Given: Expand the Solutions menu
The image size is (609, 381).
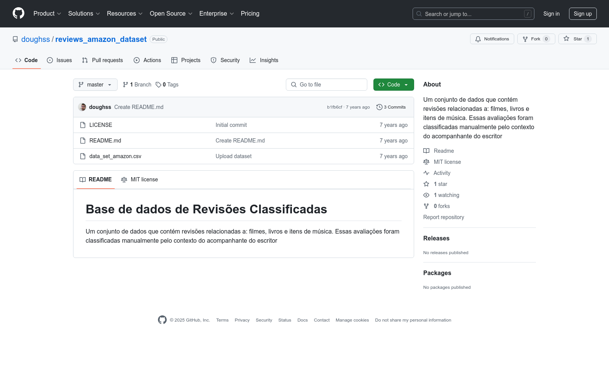Looking at the screenshot, I should [x=84, y=14].
